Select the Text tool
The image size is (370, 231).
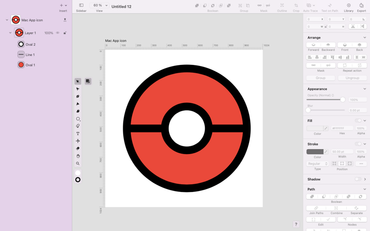(x=78, y=133)
